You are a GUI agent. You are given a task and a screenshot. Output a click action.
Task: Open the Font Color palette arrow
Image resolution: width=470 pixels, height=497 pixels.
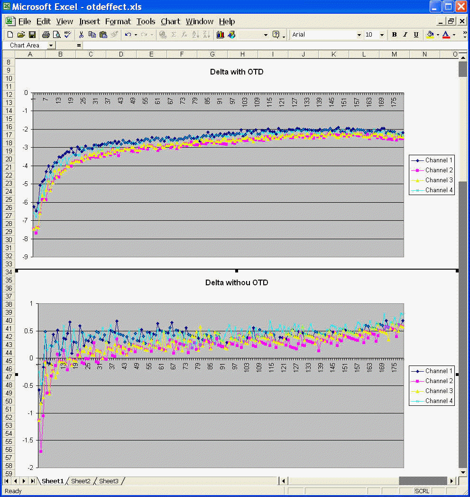coord(454,35)
